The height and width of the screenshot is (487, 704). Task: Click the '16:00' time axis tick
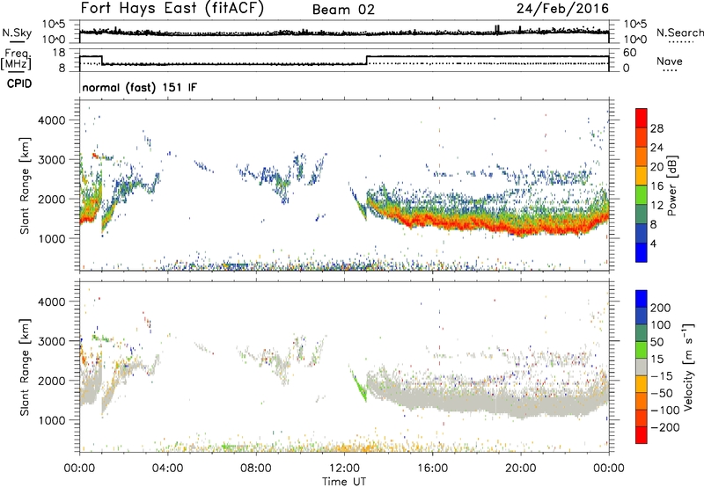(x=432, y=469)
